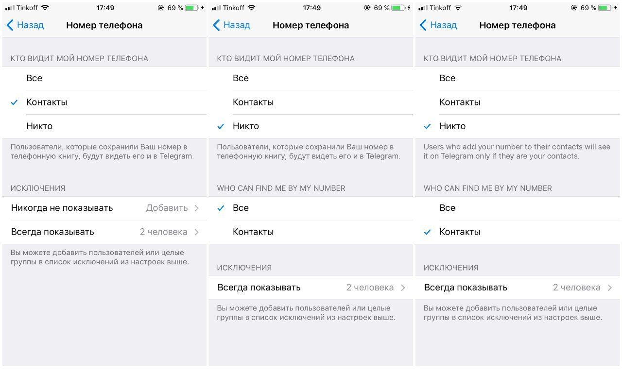
Task: Tap battery icon in right screen status bar
Action: tap(605, 8)
